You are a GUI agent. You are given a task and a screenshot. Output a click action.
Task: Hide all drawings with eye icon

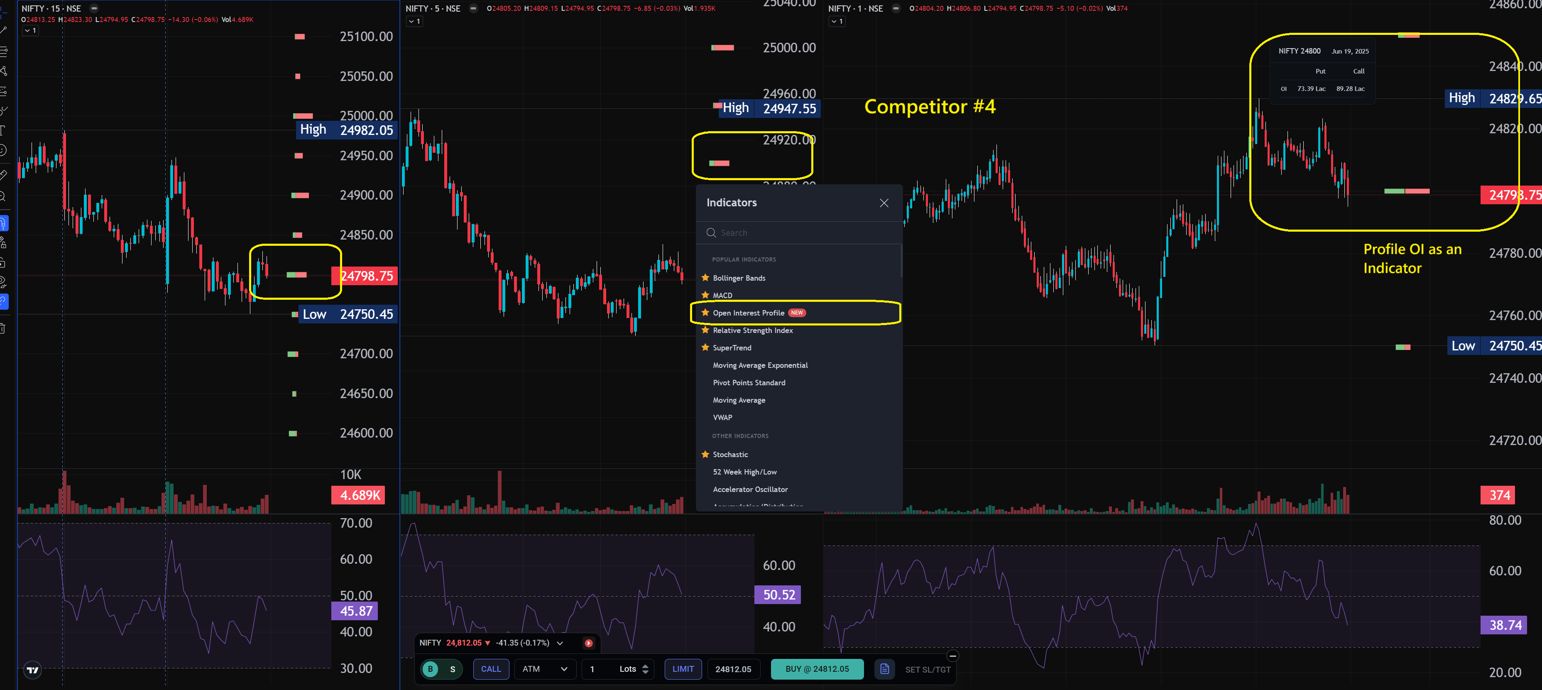pyautogui.click(x=3, y=282)
